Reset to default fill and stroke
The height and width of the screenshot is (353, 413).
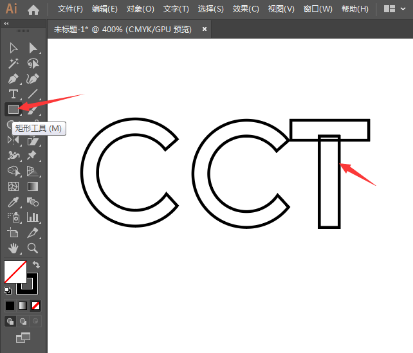point(8,291)
